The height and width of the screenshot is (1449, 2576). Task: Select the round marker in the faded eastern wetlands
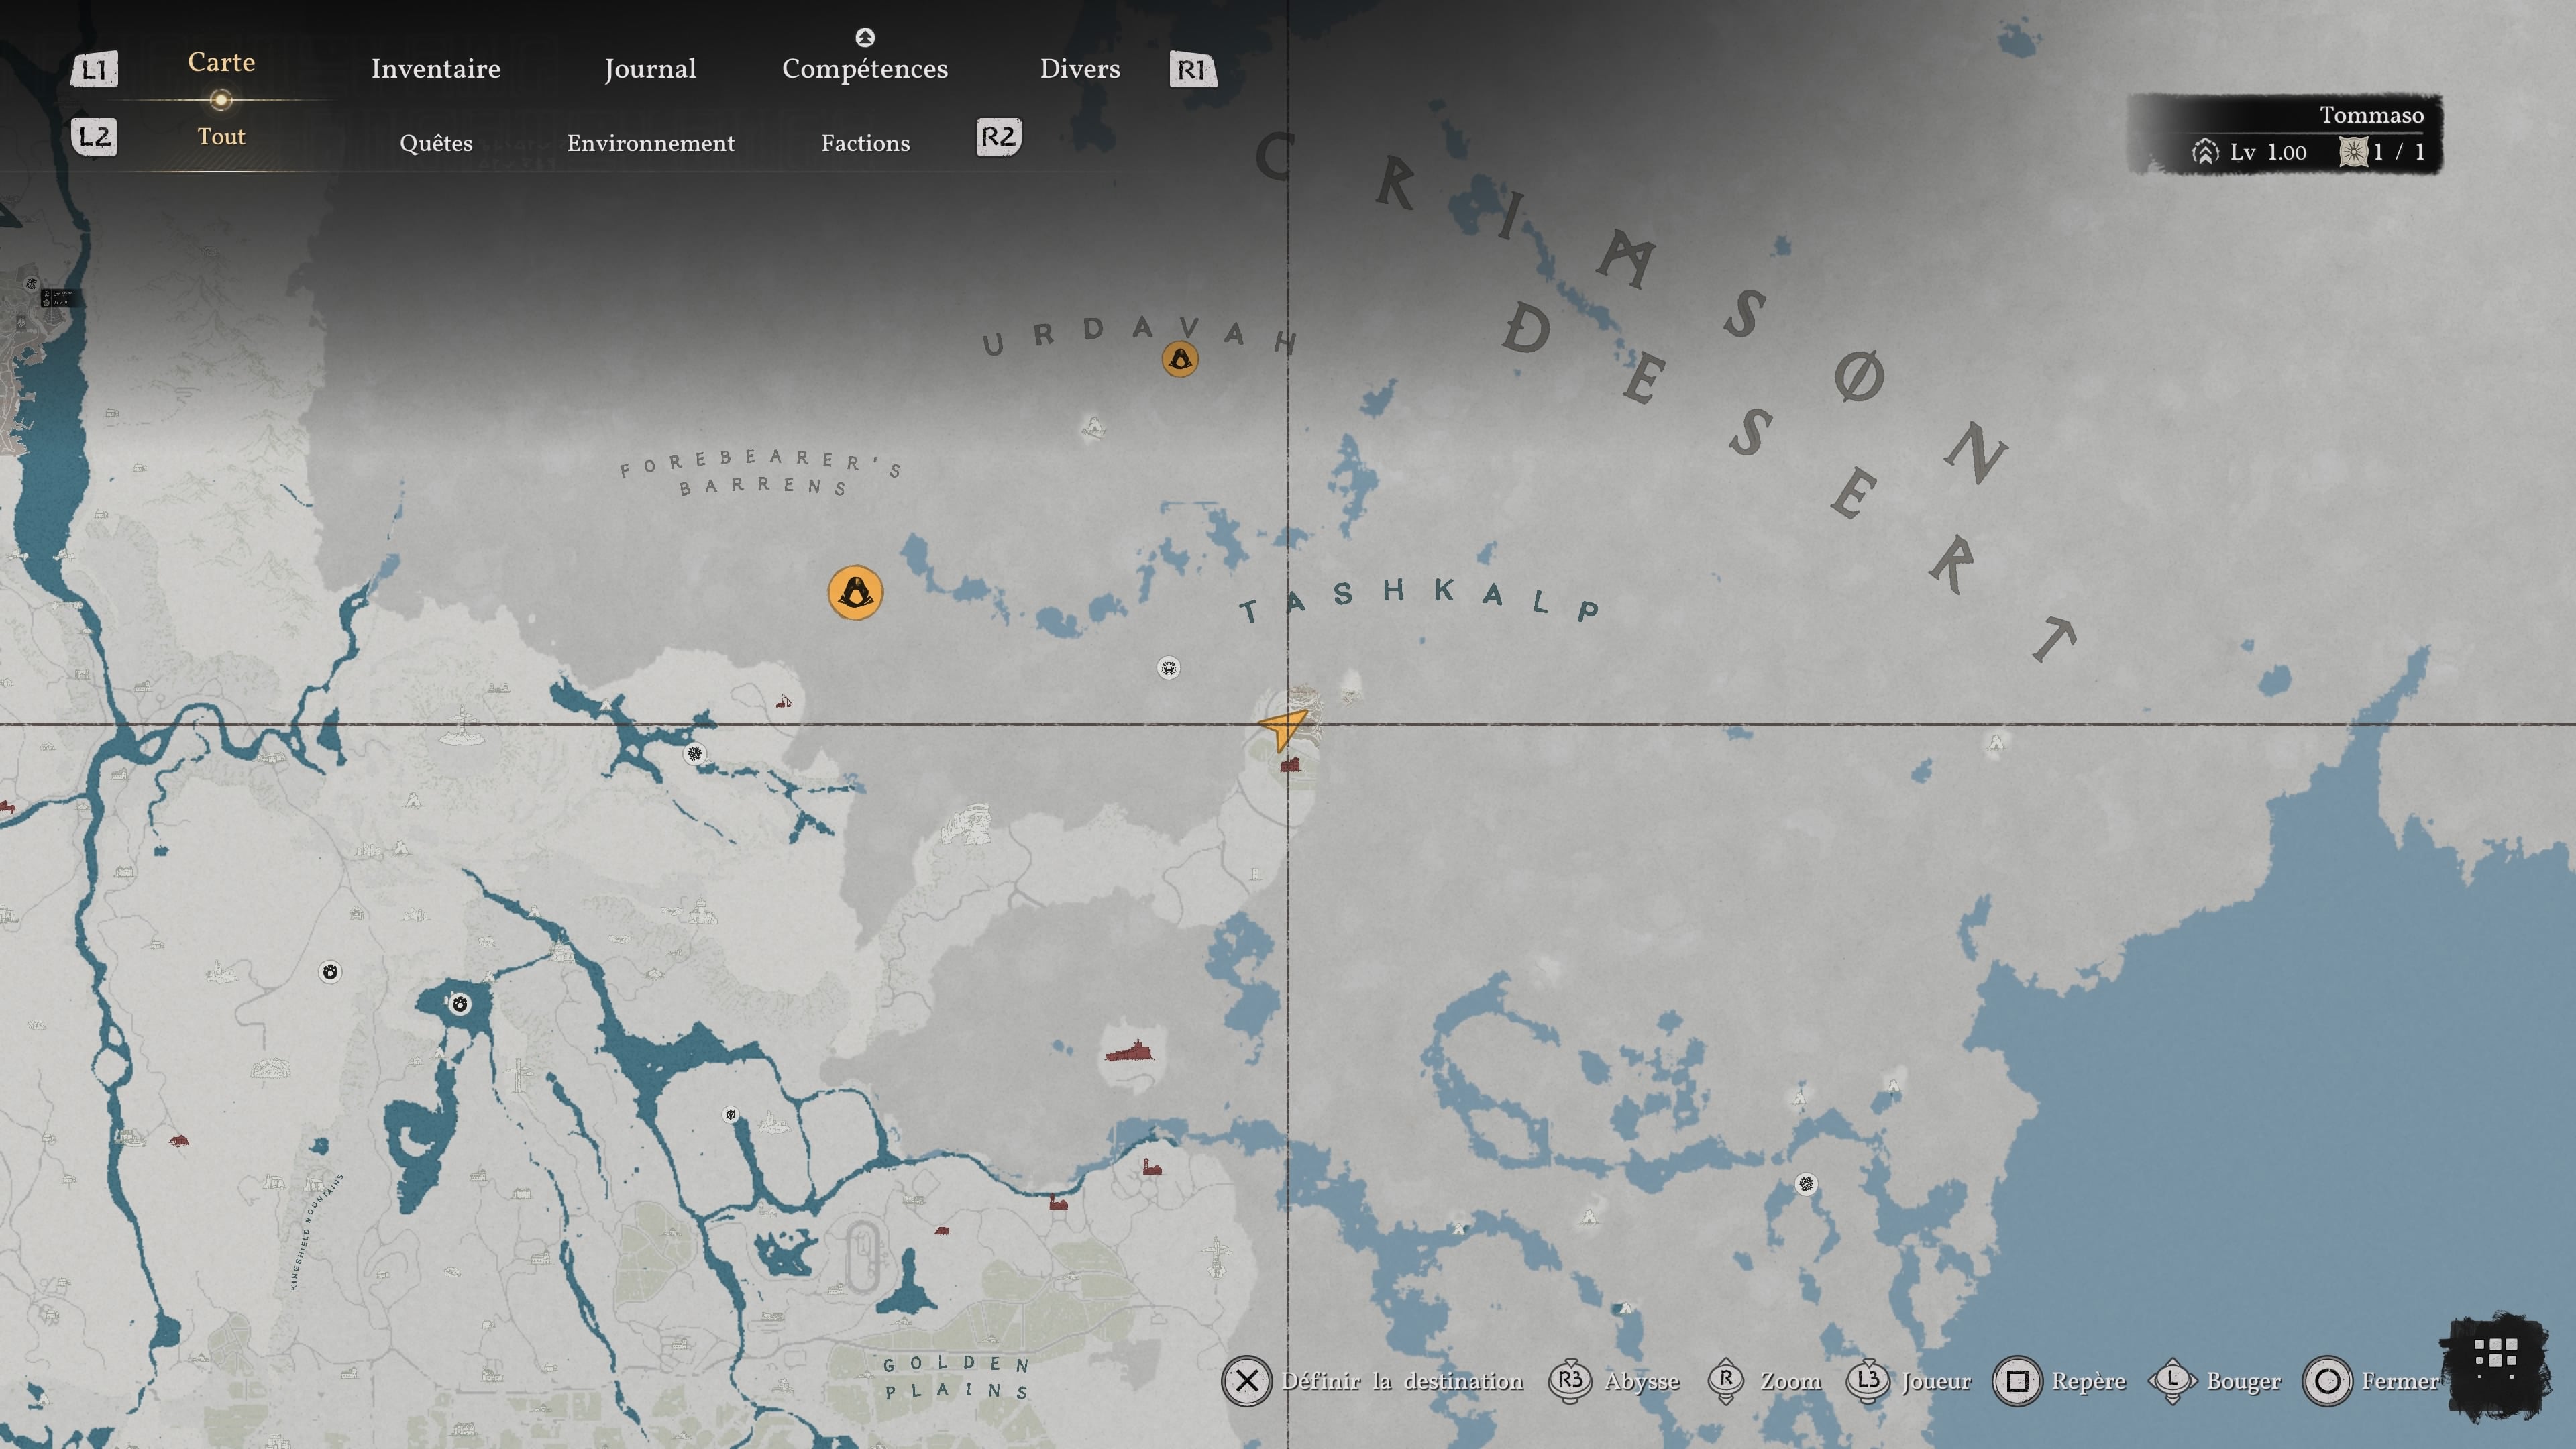(x=1805, y=1184)
